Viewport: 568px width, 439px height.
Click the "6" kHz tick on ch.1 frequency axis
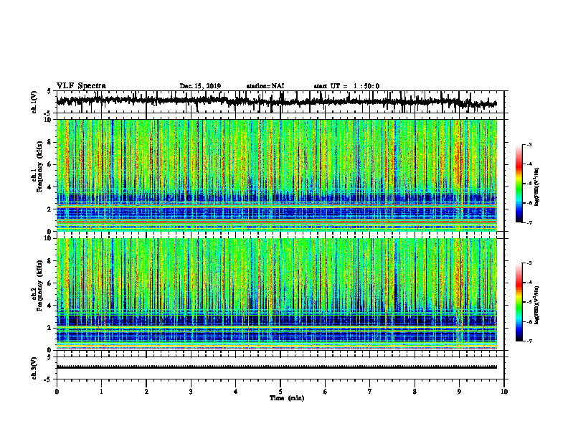(50, 165)
